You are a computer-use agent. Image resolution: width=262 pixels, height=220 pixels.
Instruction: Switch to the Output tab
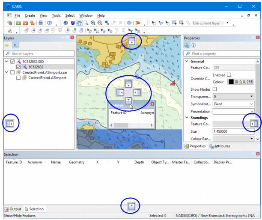[13, 209]
